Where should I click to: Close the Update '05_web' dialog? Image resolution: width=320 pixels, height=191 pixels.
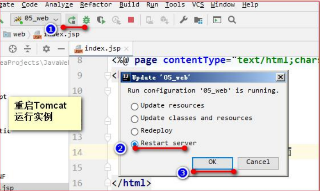tap(281, 77)
